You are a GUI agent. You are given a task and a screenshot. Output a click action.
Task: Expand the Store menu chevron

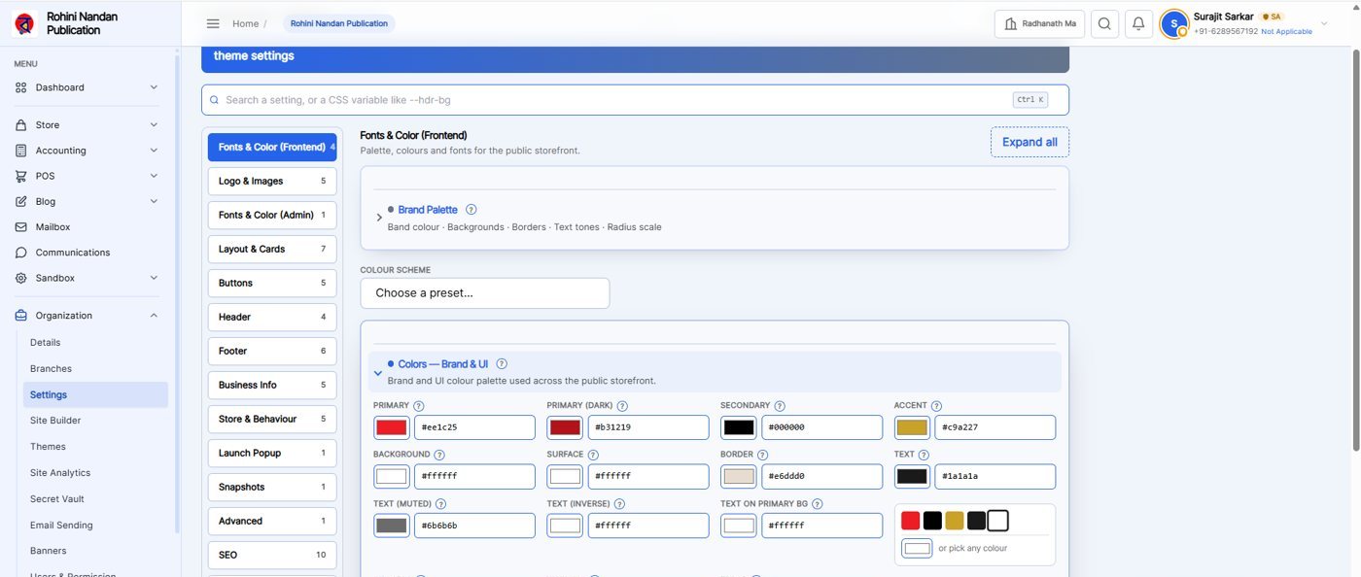pos(154,125)
